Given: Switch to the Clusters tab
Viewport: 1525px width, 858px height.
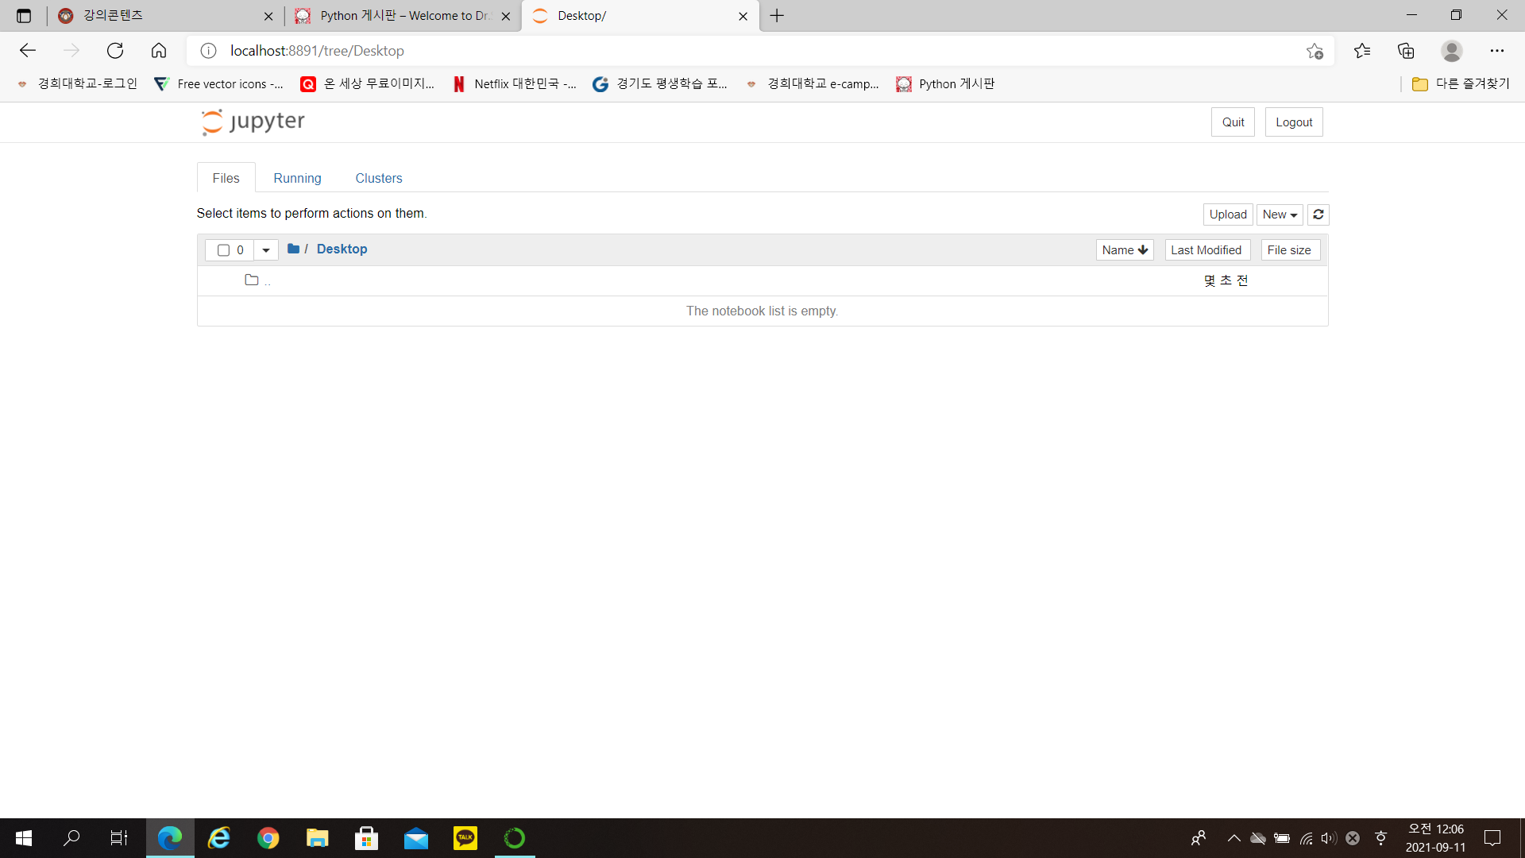Looking at the screenshot, I should [x=378, y=178].
